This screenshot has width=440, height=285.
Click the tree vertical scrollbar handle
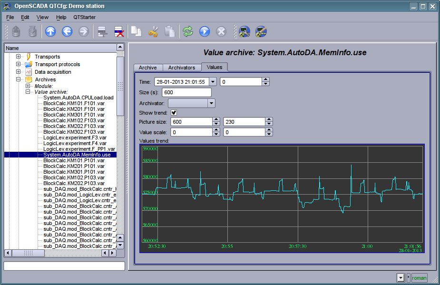120,86
